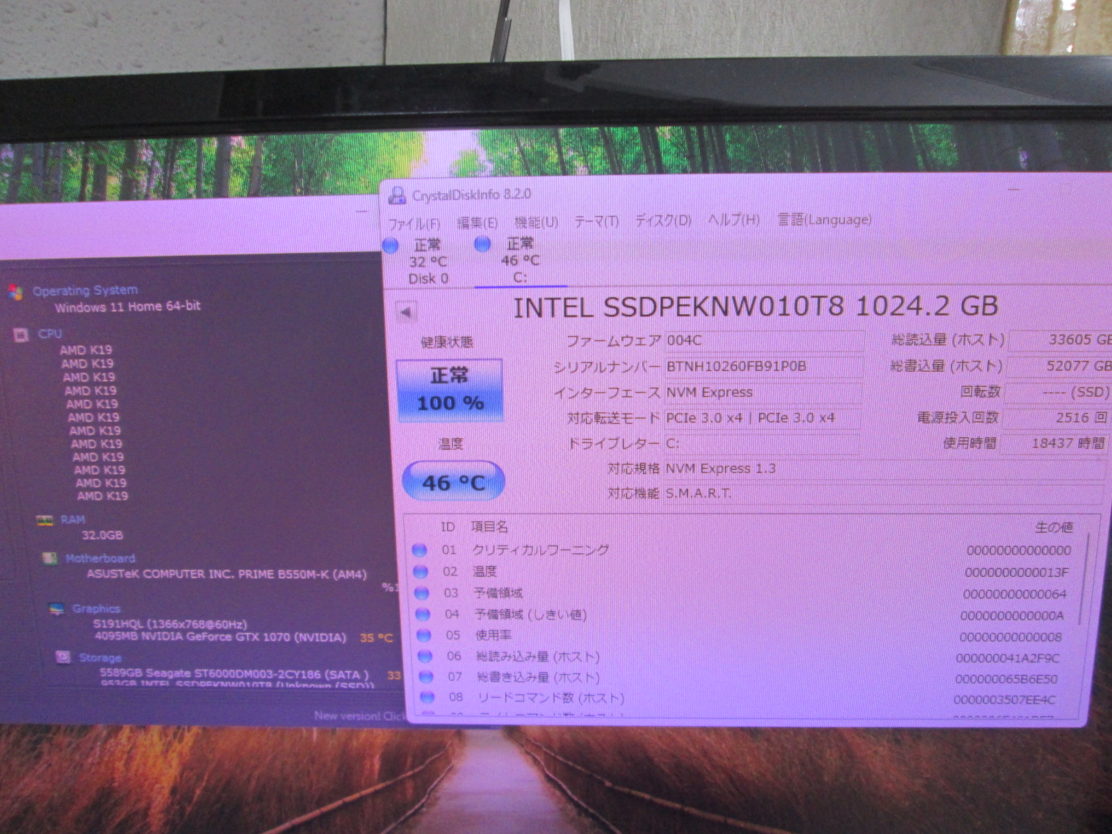Click the Disk 0 blue status orb
Screen dimensions: 1112x834
point(391,245)
